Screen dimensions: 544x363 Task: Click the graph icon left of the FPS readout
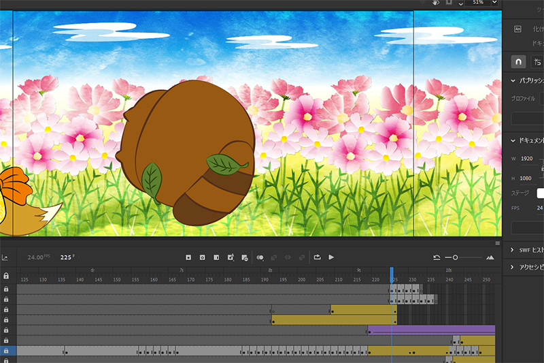[x=5, y=257]
